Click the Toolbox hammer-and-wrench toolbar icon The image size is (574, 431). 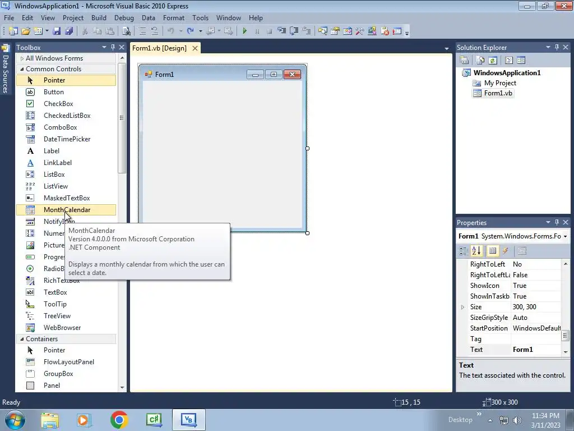tap(359, 31)
